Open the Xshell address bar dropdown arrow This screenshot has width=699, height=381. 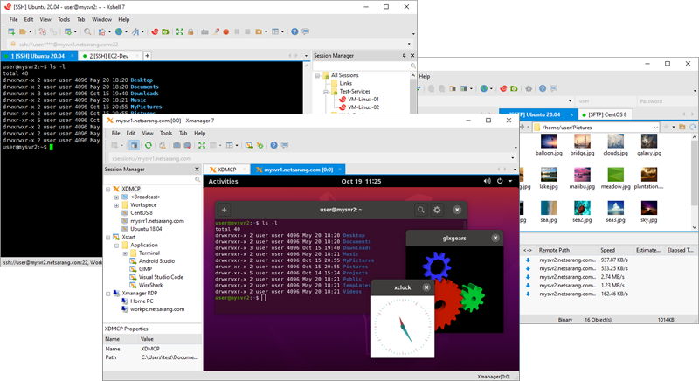409,44
